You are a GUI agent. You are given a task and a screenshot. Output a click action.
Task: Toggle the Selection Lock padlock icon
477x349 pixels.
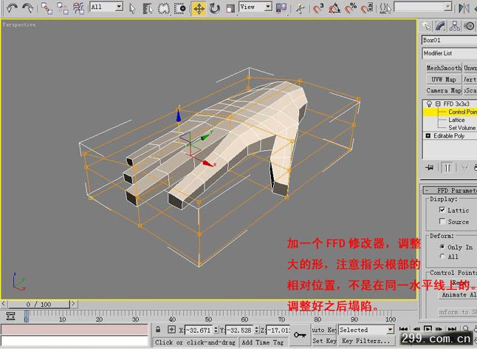coord(158,330)
